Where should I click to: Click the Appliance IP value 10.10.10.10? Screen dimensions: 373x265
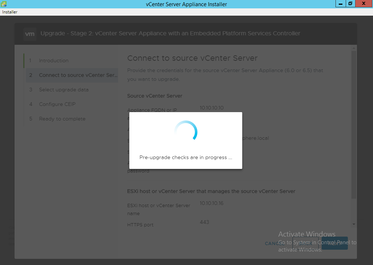[212, 108]
